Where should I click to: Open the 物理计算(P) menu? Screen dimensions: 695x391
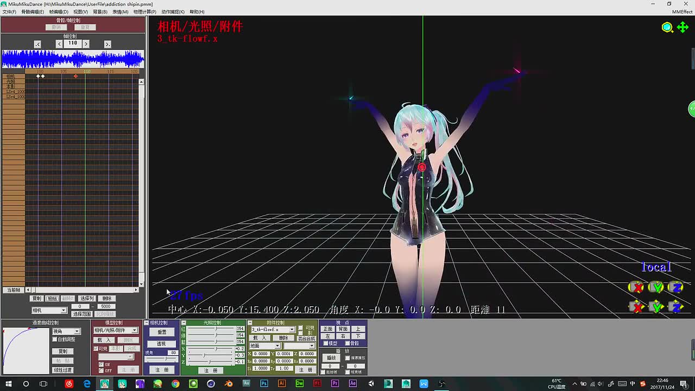tap(145, 11)
